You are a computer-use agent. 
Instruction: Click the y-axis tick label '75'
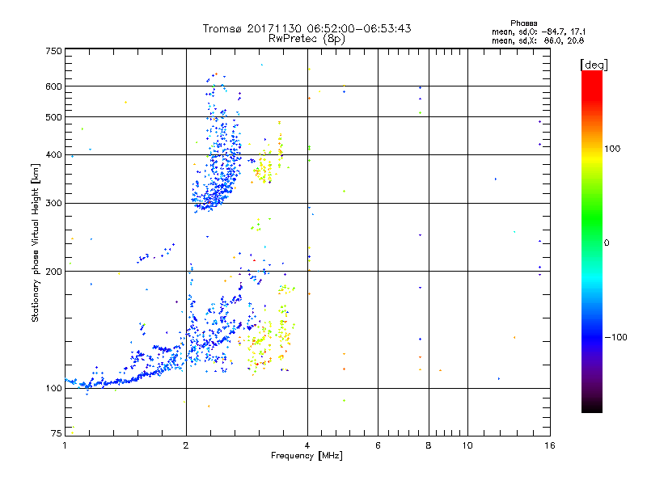click(57, 433)
